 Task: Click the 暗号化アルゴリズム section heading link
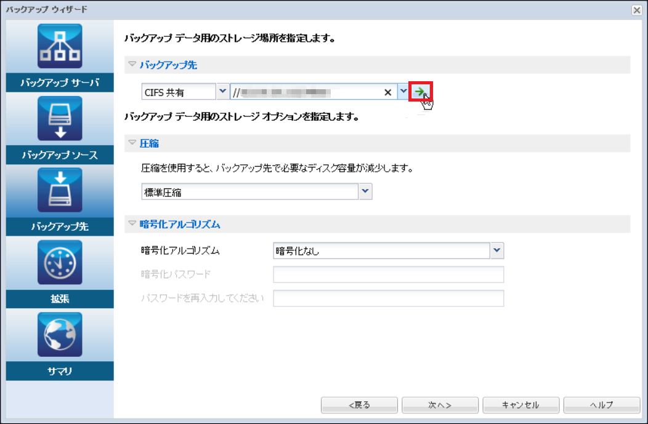(180, 224)
